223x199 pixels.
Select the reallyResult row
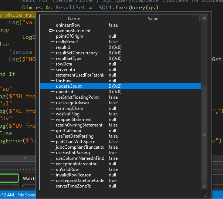pos(121,42)
